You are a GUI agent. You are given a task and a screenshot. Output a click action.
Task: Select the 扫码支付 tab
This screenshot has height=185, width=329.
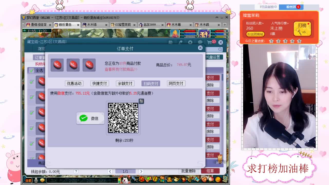151,84
